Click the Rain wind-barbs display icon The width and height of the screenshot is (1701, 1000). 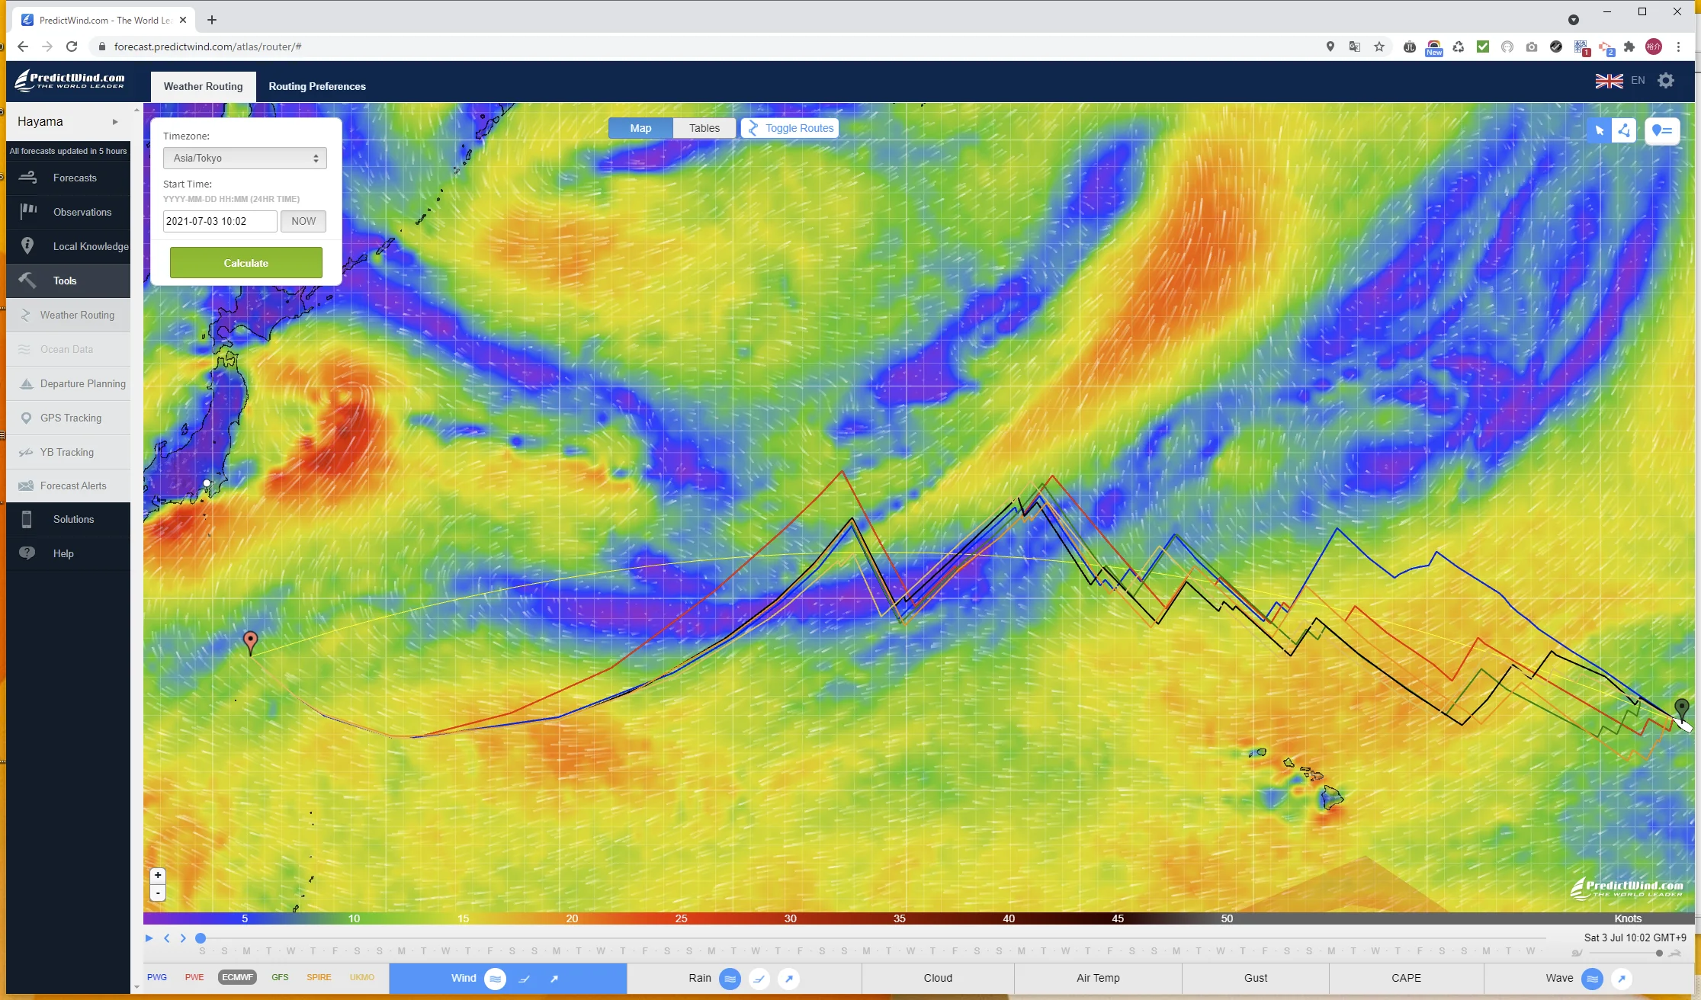pyautogui.click(x=759, y=979)
